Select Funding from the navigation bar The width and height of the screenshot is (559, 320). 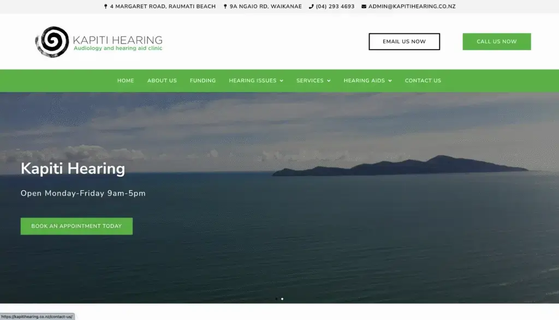coord(203,80)
